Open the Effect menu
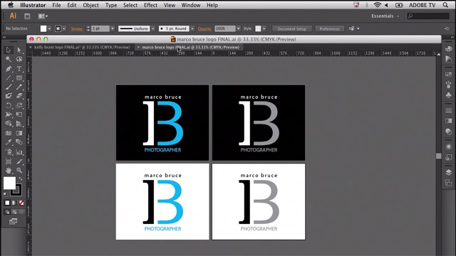 tap(150, 5)
